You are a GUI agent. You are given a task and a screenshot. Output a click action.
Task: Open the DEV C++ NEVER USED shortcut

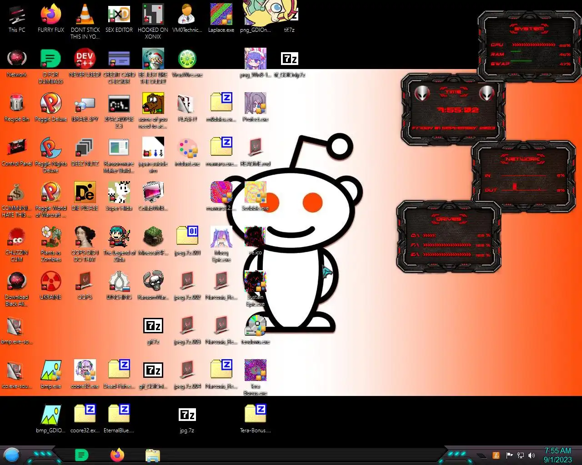[85, 63]
